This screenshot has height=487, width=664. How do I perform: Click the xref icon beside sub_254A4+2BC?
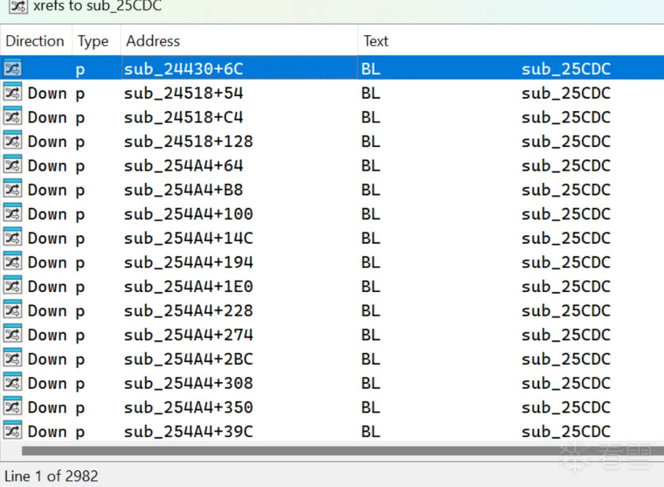coord(13,359)
